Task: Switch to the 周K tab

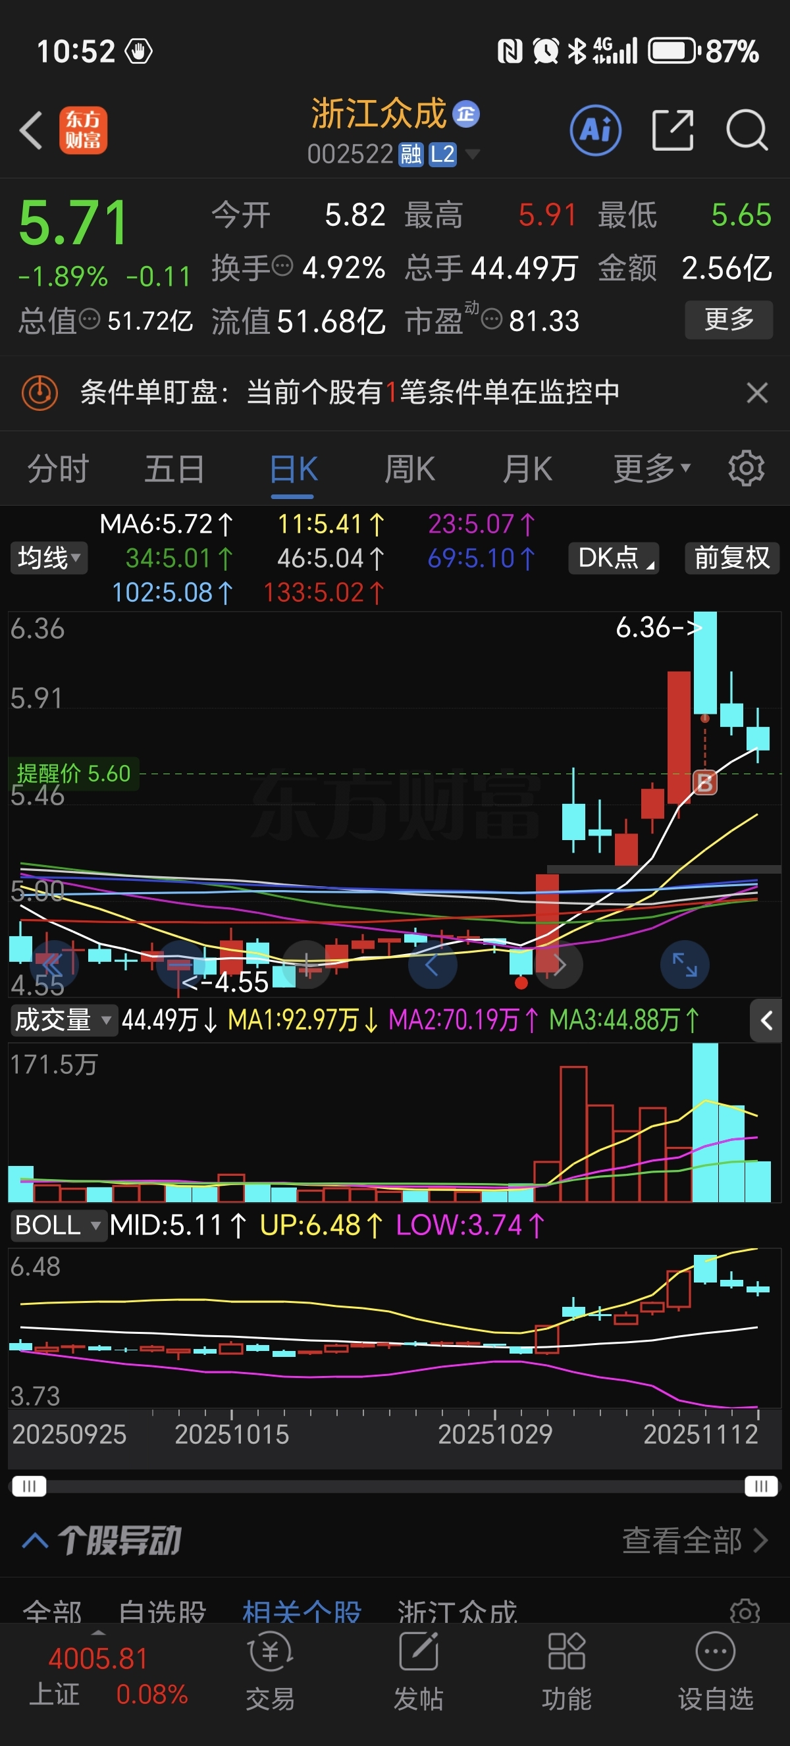Action: pyautogui.click(x=410, y=469)
